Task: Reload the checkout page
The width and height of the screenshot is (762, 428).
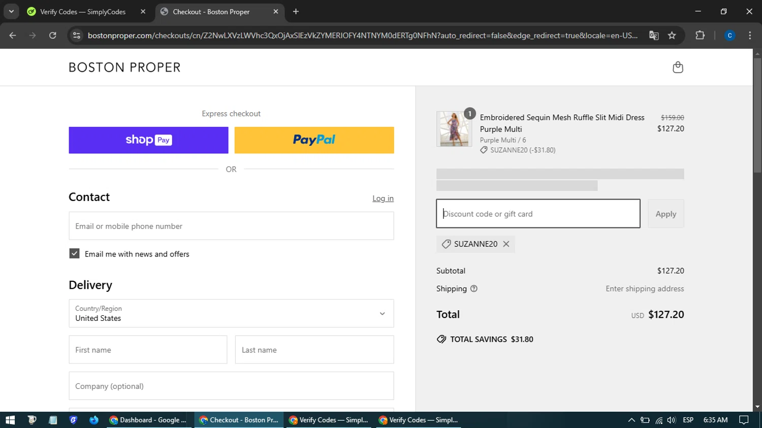Action: pyautogui.click(x=53, y=36)
